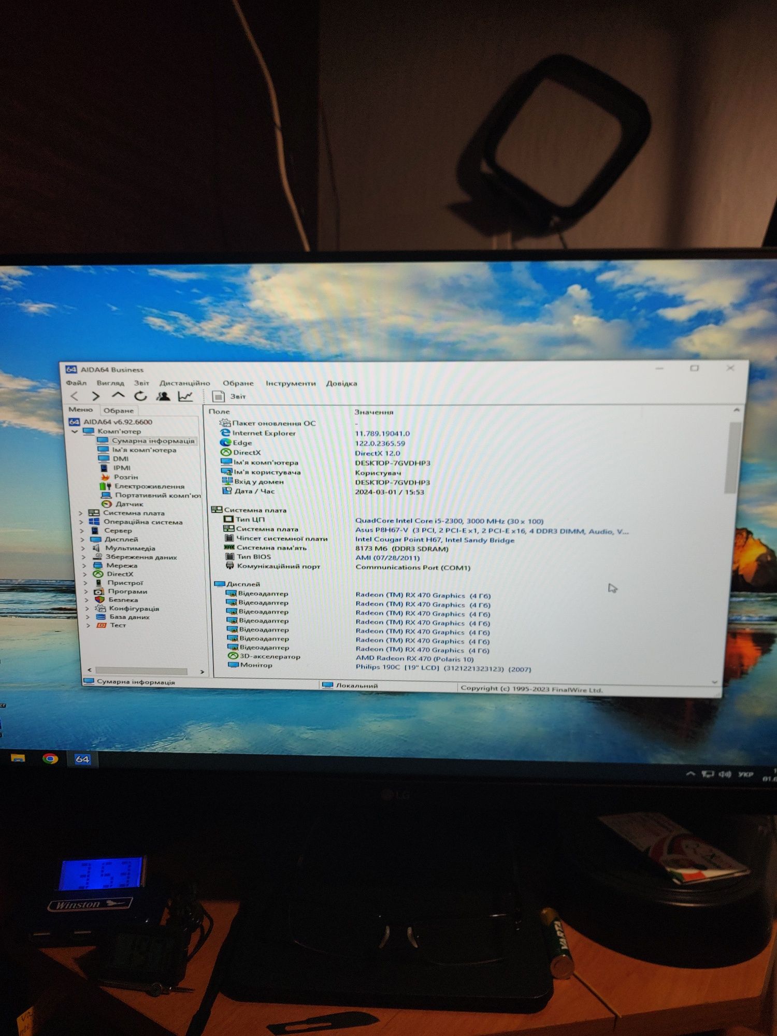Click the Edge row icon
The image size is (777, 1036).
pos(225,442)
